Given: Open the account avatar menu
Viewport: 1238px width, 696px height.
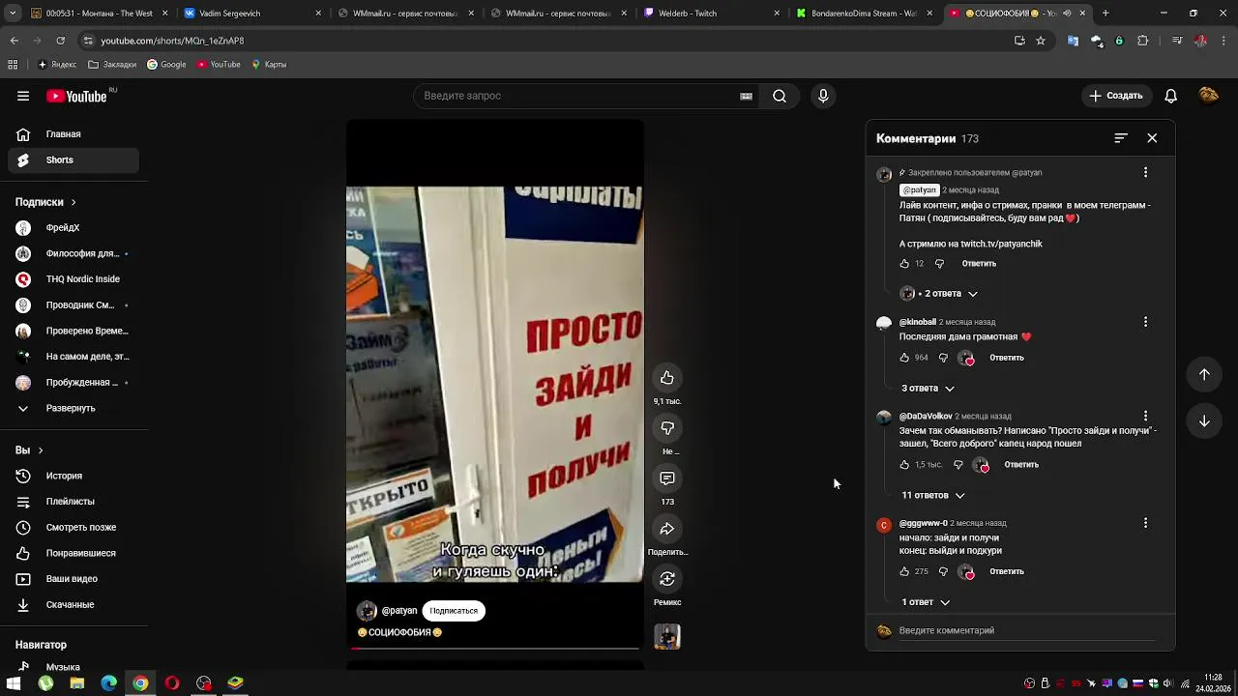Looking at the screenshot, I should (1208, 95).
